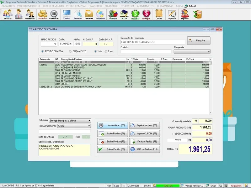Click the Produtos box icon
This screenshot has height=188, width=251.
tap(43, 14)
